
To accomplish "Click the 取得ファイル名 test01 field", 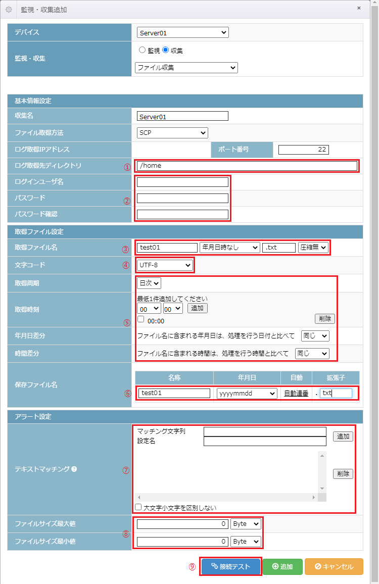I will click(167, 248).
